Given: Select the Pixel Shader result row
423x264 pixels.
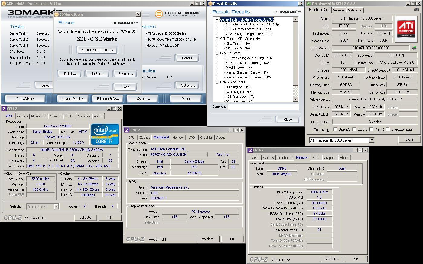Looking at the screenshot, I should [x=239, y=68].
